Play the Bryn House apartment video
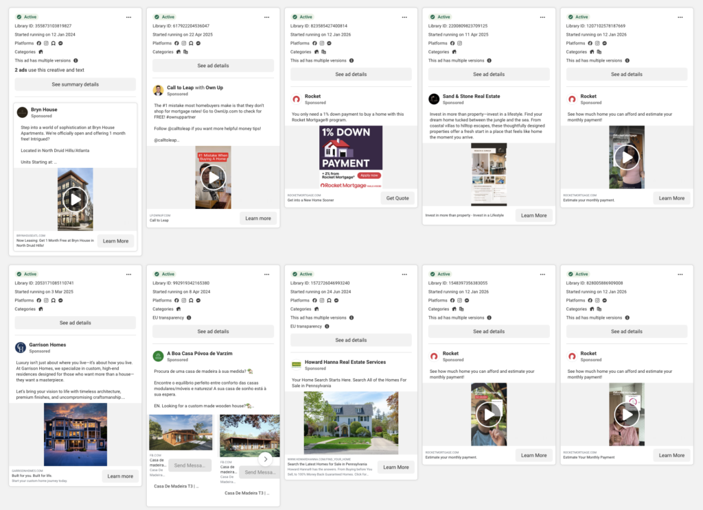The image size is (703, 510). [76, 199]
